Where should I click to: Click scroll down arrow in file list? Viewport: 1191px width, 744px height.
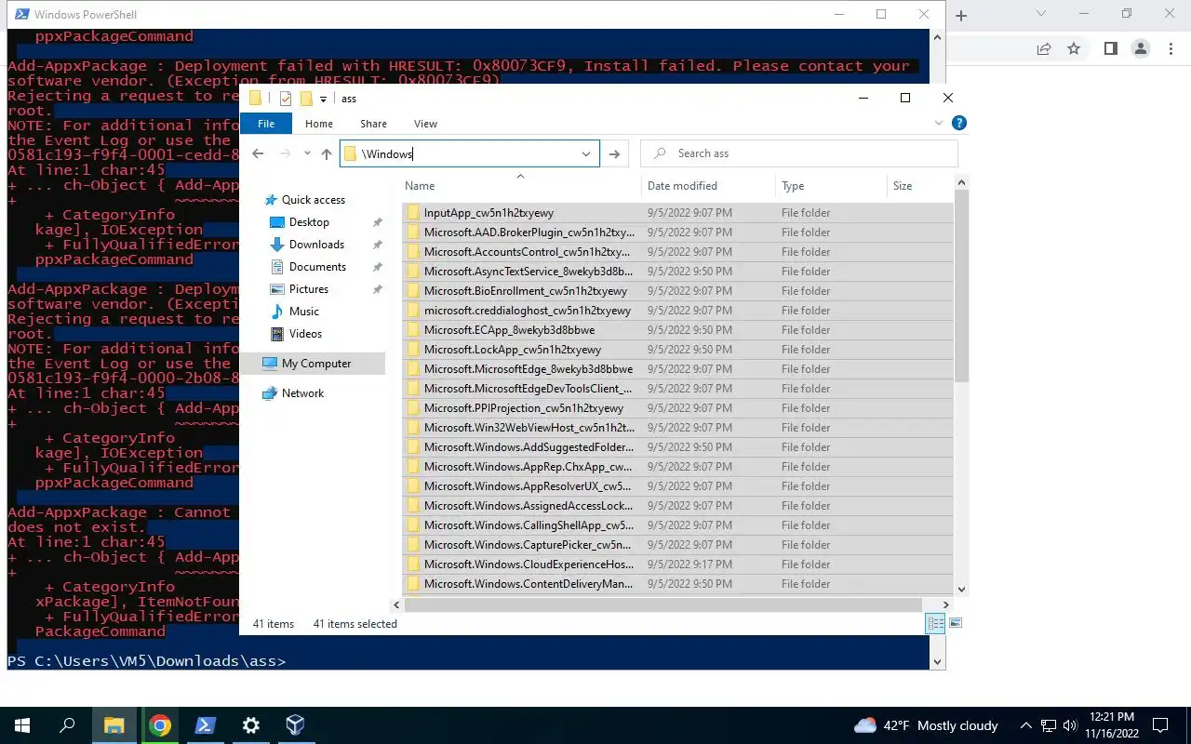[x=961, y=589]
